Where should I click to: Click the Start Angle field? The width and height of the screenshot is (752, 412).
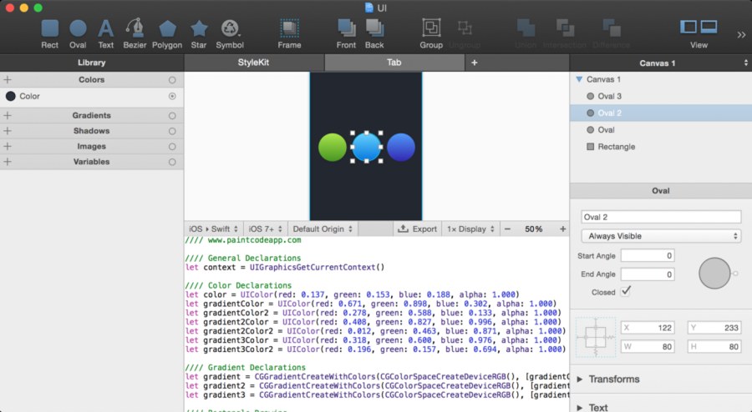pyautogui.click(x=648, y=255)
